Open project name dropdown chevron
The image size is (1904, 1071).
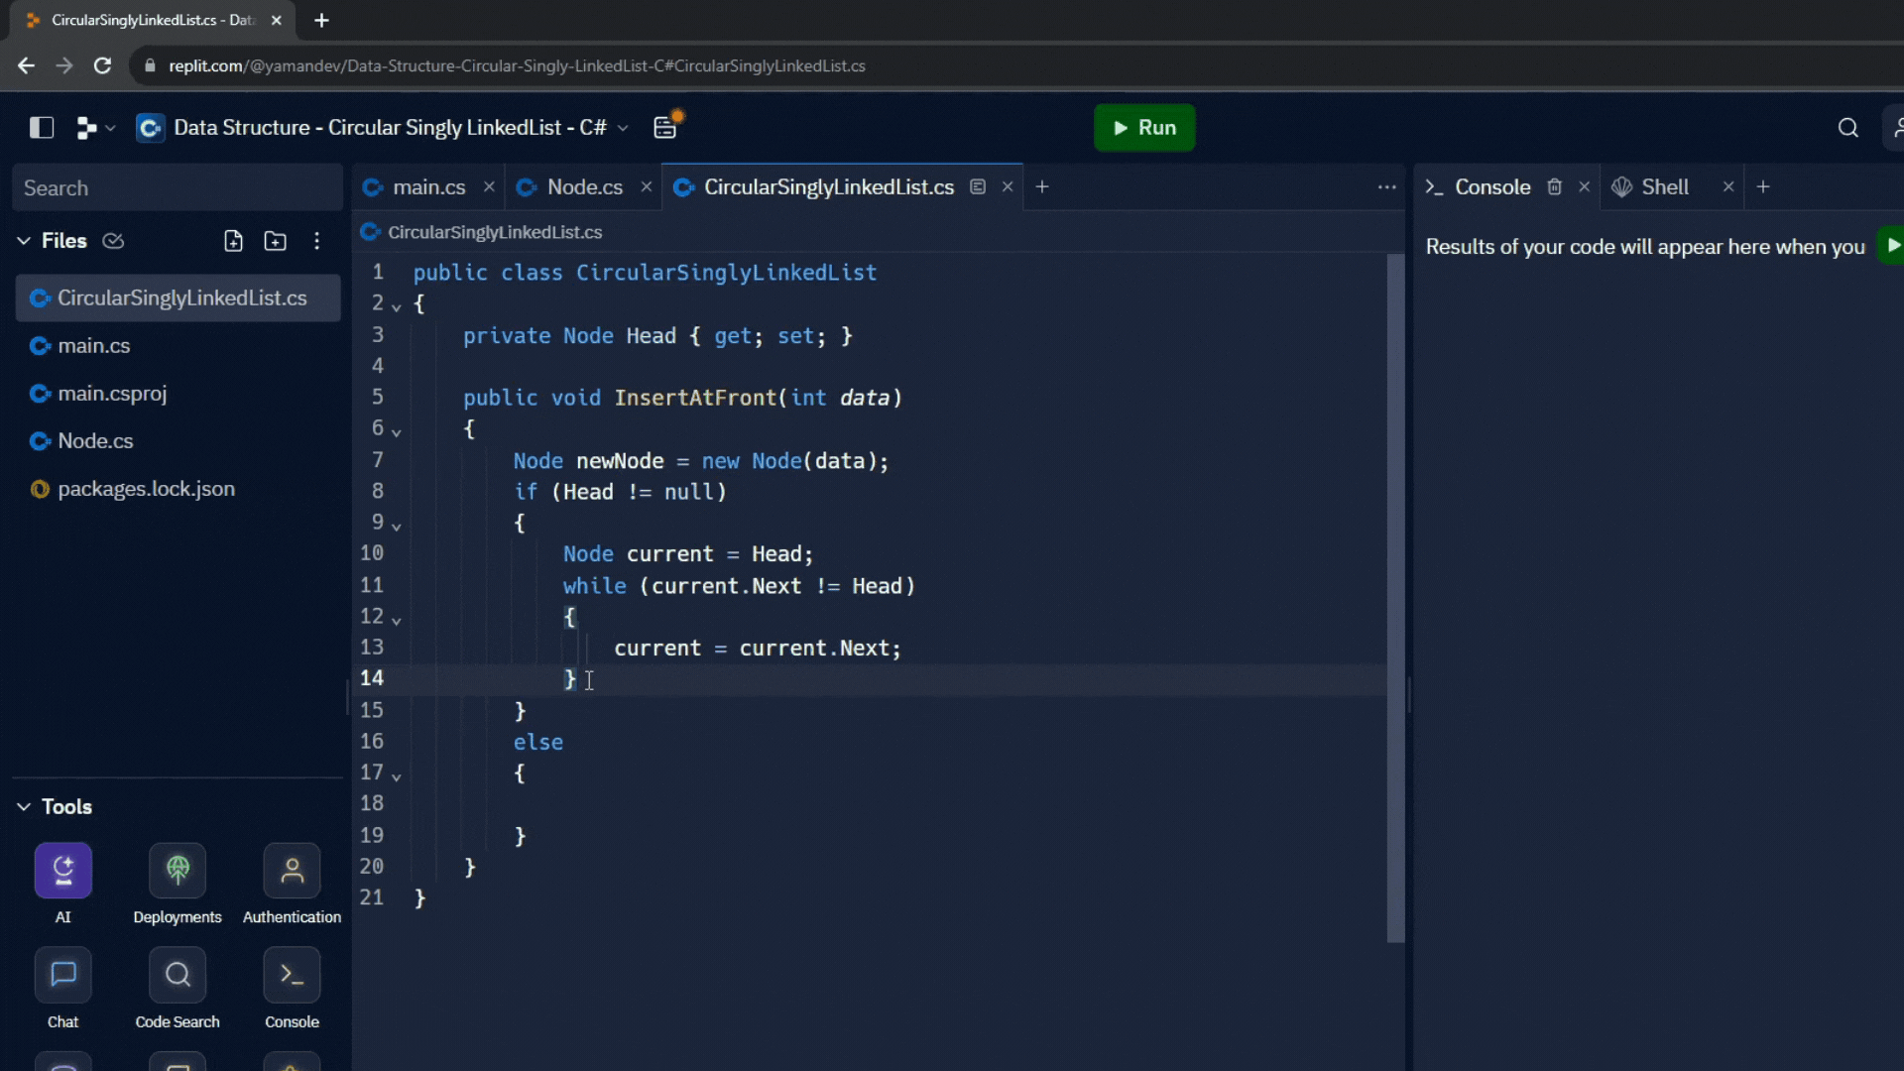tap(623, 128)
